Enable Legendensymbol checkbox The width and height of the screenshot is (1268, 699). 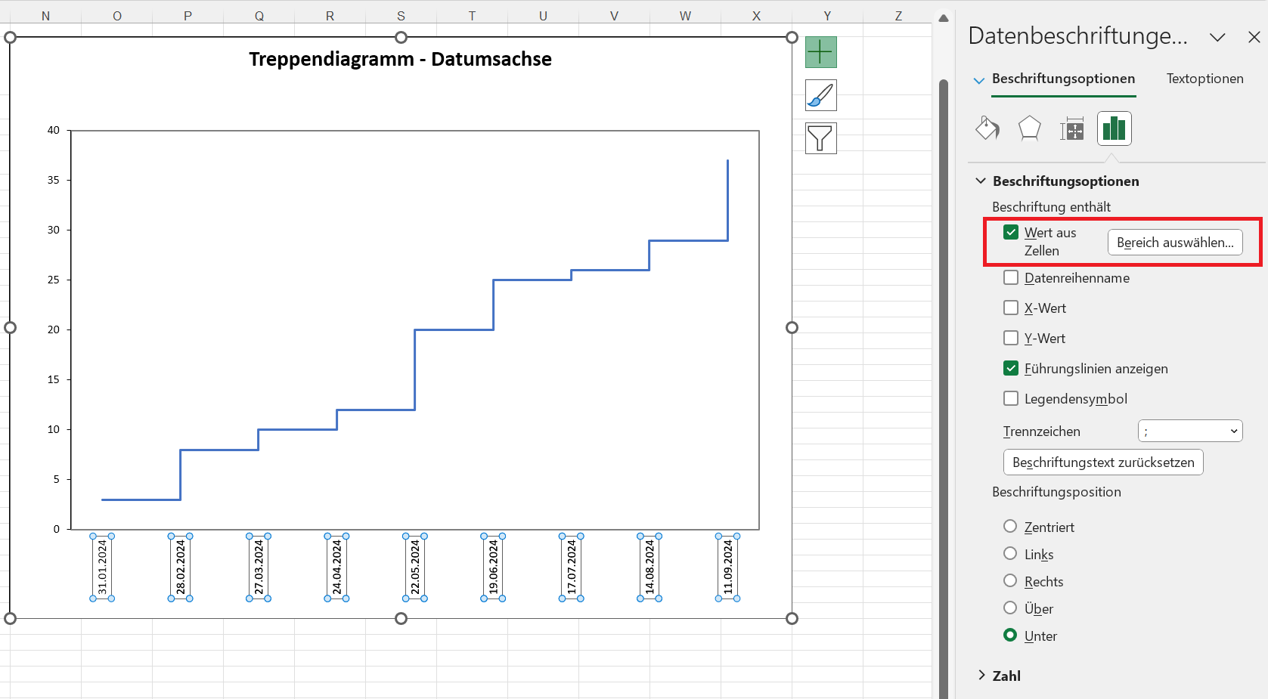click(x=1011, y=398)
